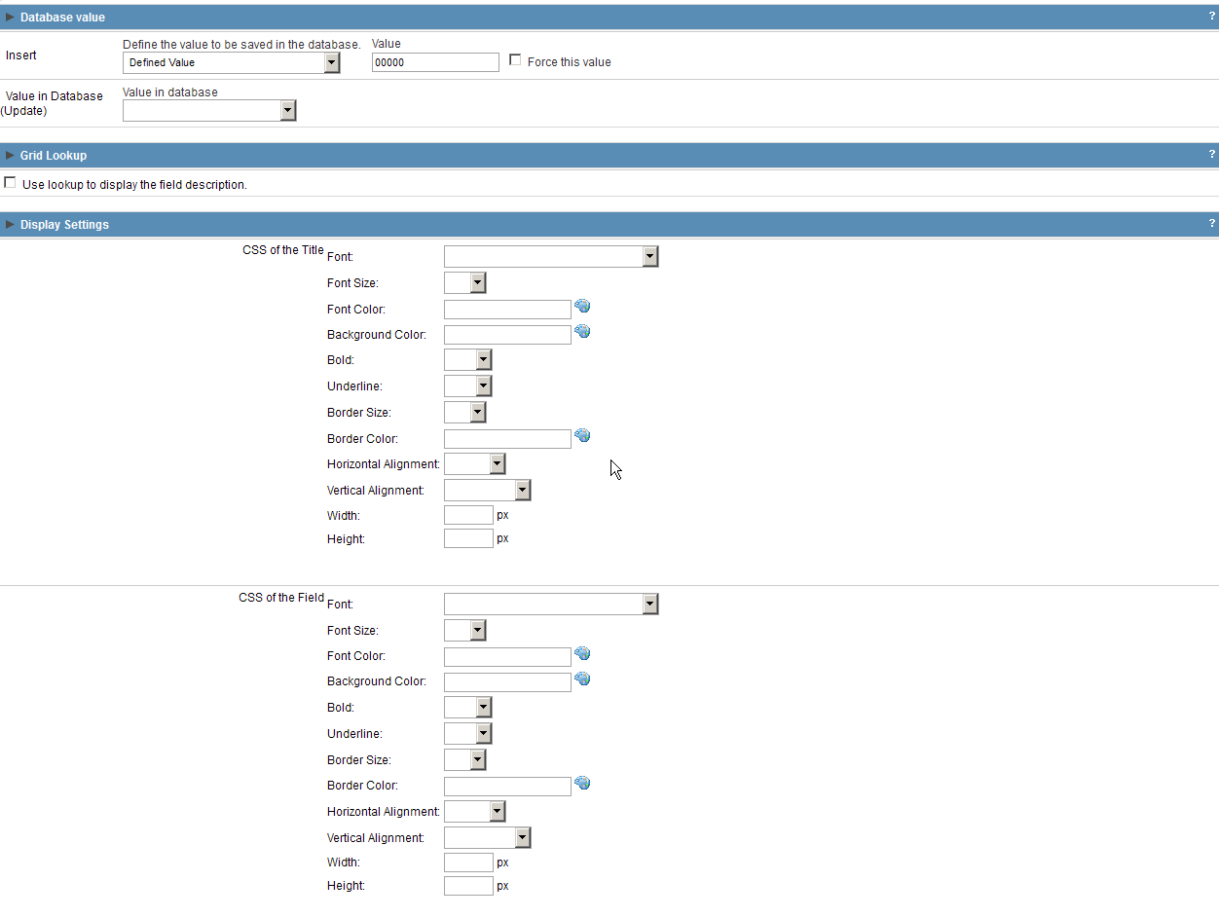Image resolution: width=1219 pixels, height=918 pixels.
Task: Open Font dropdown under CSS of the Title
Action: 550,257
